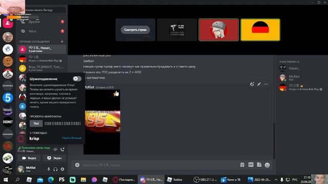Click the Test microphone button
This screenshot has height=184, width=328.
(36, 123)
